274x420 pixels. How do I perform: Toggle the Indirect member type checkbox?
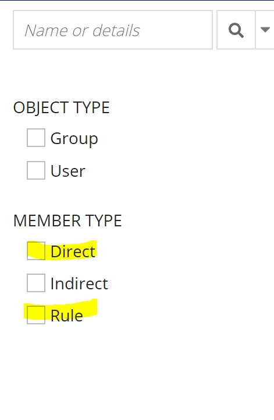[x=36, y=283]
